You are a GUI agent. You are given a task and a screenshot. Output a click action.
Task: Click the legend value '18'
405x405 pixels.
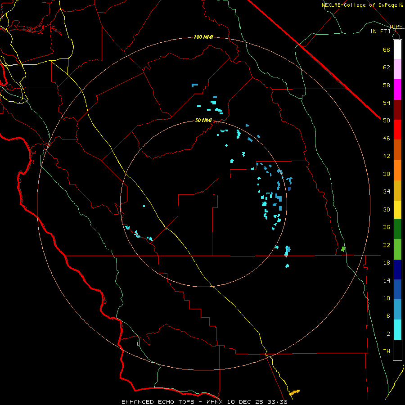tap(387, 263)
